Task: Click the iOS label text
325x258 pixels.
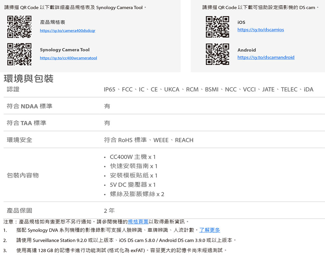Action: coord(241,22)
